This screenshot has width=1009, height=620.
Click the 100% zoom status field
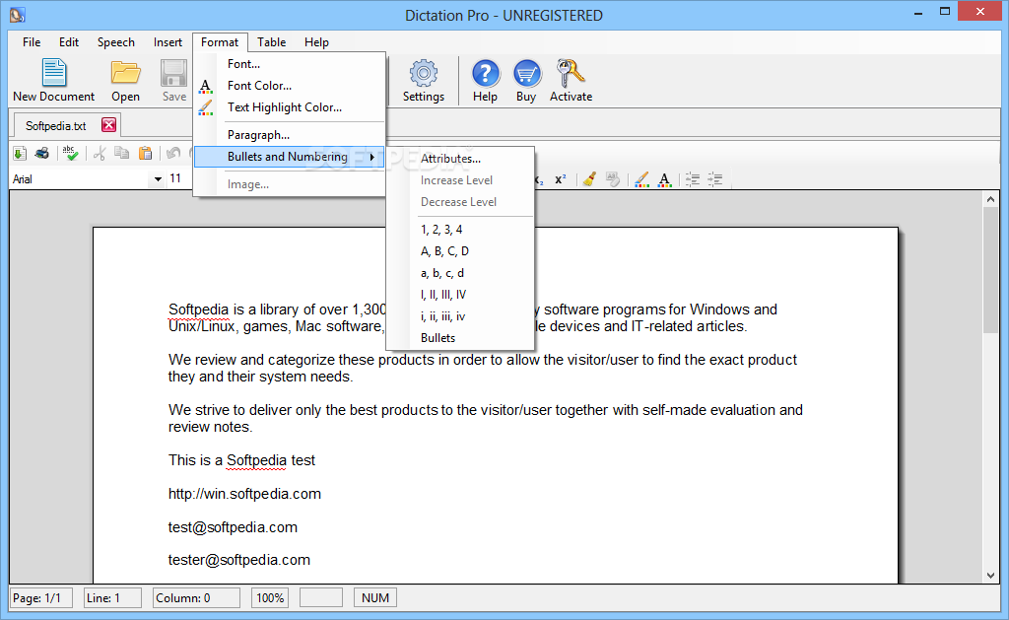pyautogui.click(x=270, y=598)
